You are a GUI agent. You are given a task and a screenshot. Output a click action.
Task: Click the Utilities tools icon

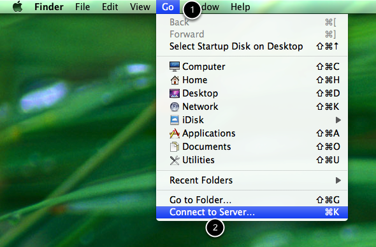(175, 160)
